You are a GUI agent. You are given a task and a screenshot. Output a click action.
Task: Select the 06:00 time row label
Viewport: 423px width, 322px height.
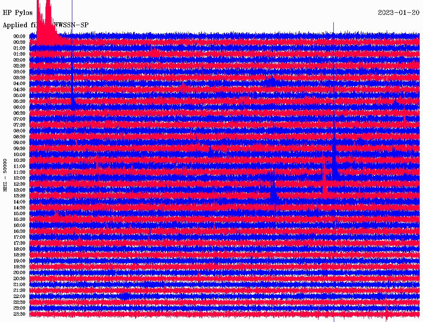19,107
